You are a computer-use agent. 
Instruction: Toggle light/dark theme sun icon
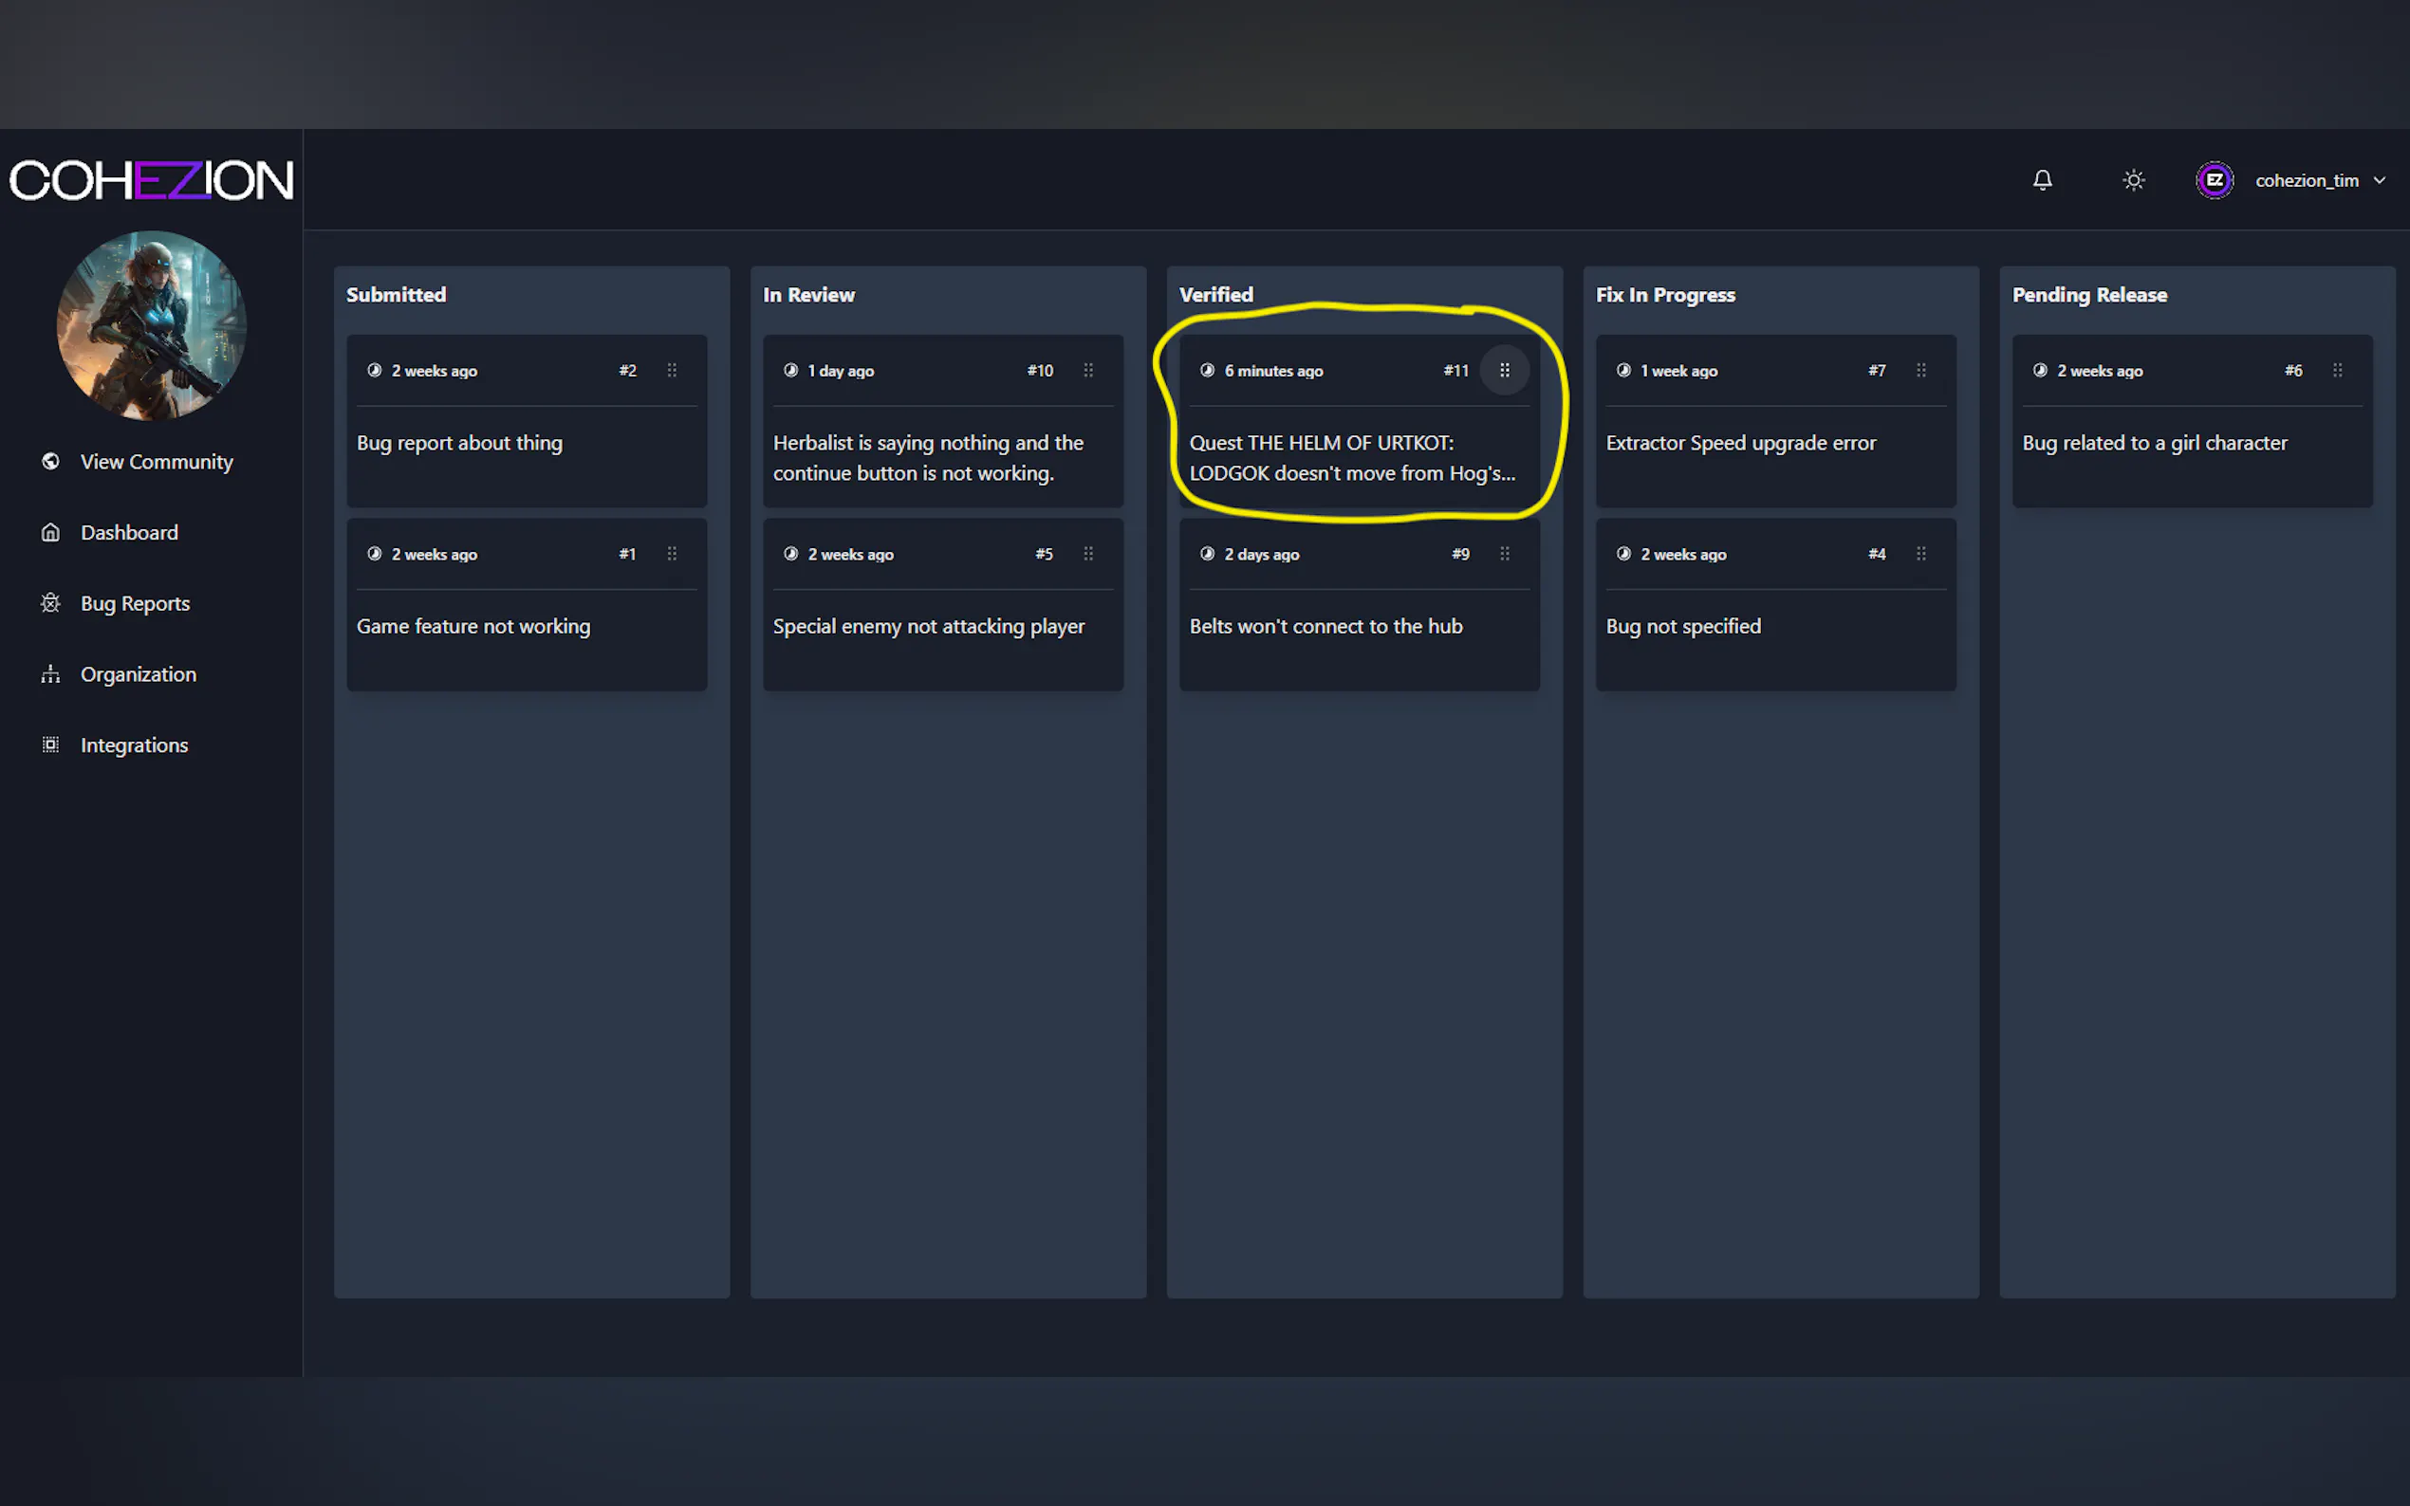2133,180
